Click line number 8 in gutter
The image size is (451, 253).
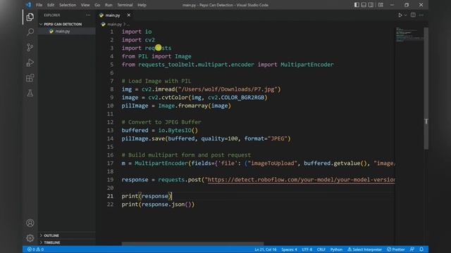[111, 89]
